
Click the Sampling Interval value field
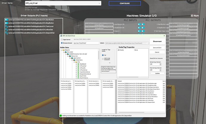pos(155,64)
